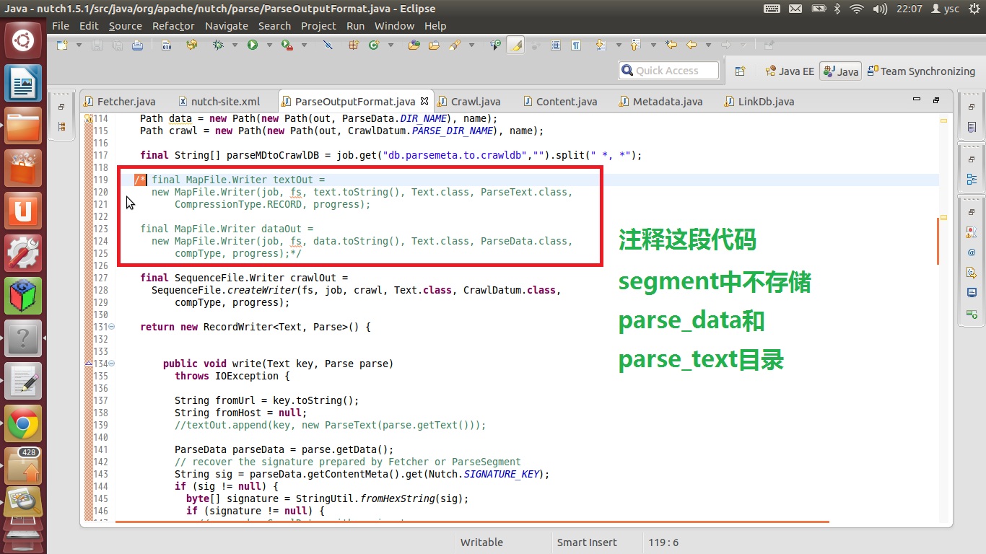Open the External Tools dropdown arrow

click(x=304, y=45)
